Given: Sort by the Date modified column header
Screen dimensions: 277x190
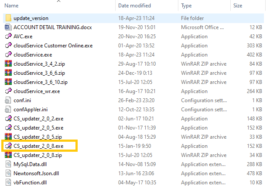Looking at the screenshot, I should click(134, 6).
